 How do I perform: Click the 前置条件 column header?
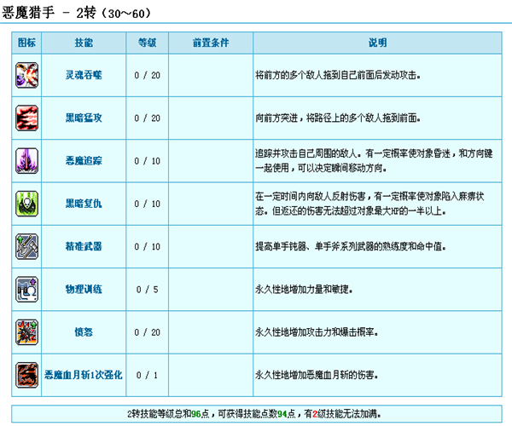211,43
